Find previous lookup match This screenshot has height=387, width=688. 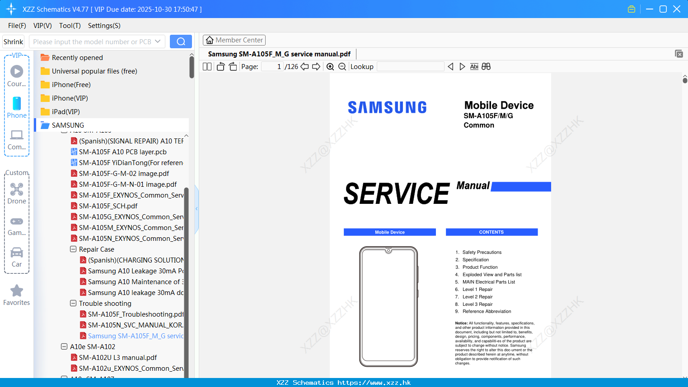point(450,66)
